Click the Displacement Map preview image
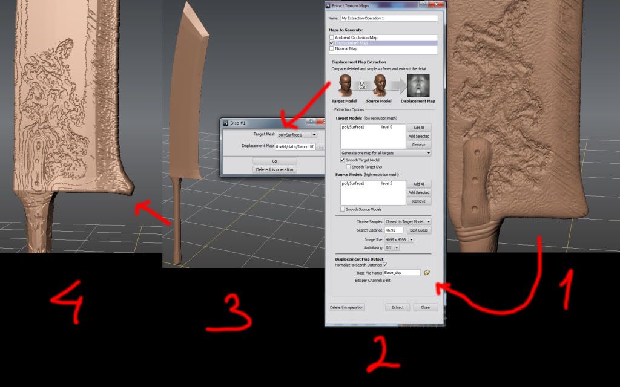Screen dimensions: 620x387 tap(418, 85)
